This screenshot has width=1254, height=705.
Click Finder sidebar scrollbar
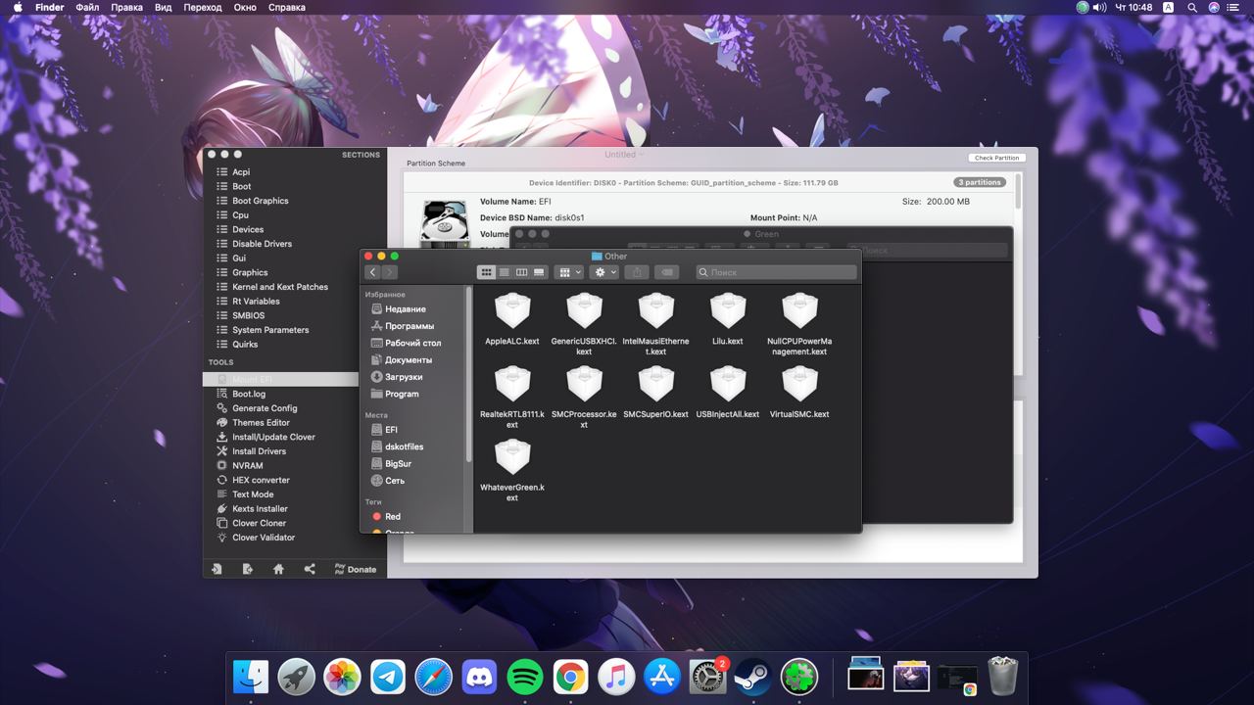tap(468, 373)
